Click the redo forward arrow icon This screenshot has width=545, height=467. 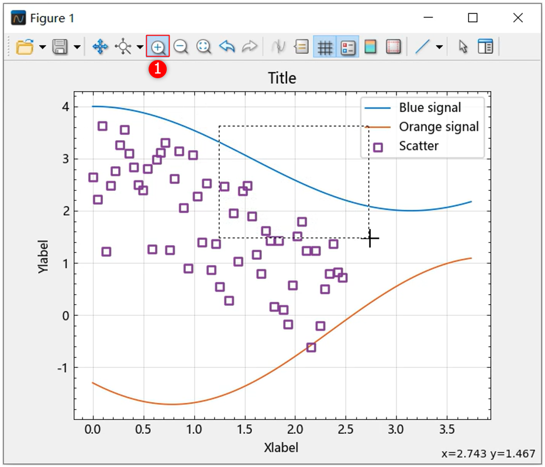pyautogui.click(x=249, y=47)
